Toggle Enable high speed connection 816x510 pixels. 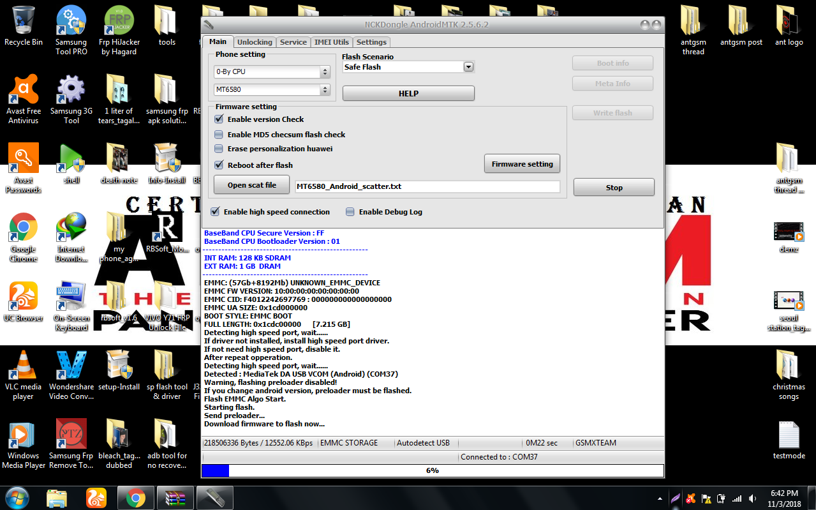click(x=215, y=212)
